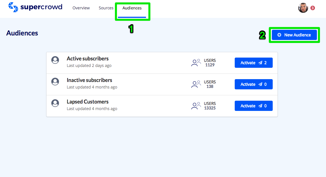Viewport: 326px width, 177px height.
Task: Click 'Last updated 4 months ago' under Inactive subscribers
Action: pyautogui.click(x=92, y=87)
